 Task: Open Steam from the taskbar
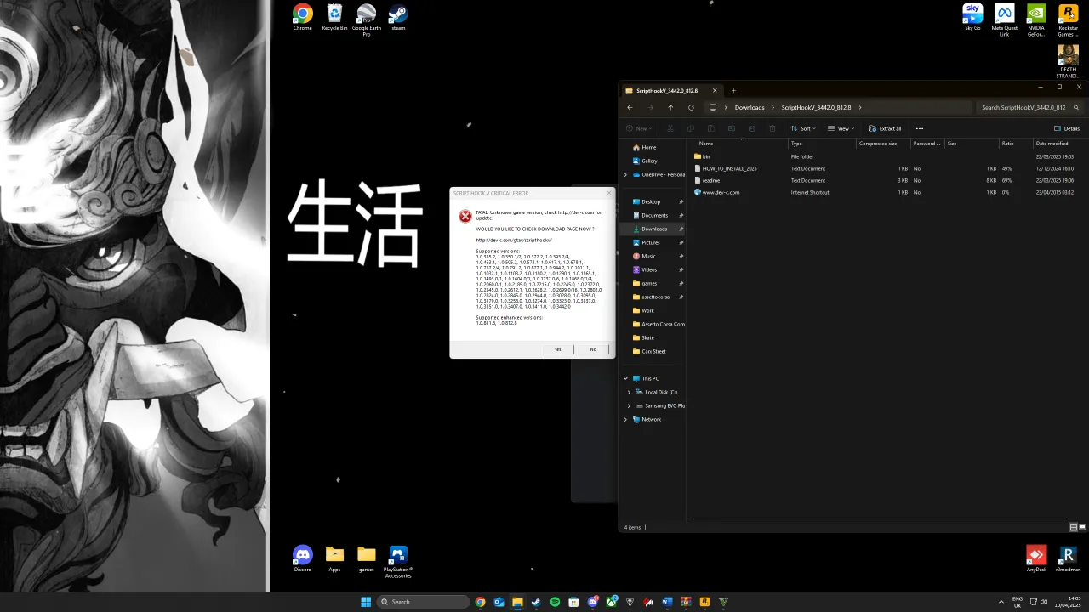[536, 602]
